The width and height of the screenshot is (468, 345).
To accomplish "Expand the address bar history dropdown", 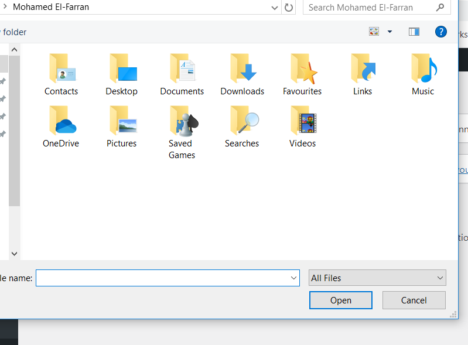I will tap(275, 8).
